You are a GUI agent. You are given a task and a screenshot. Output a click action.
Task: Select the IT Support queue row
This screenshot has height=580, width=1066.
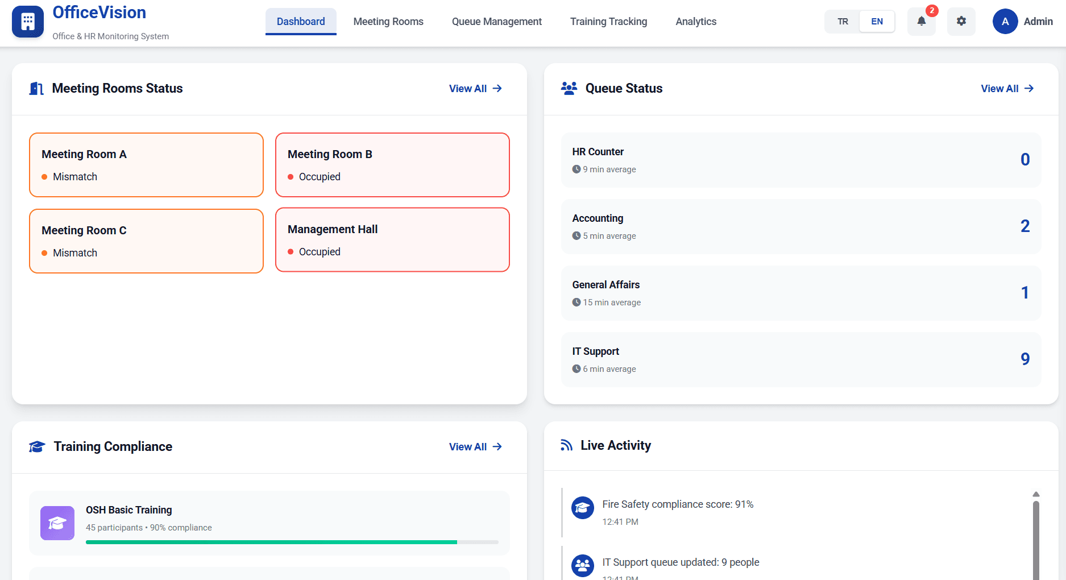click(800, 359)
